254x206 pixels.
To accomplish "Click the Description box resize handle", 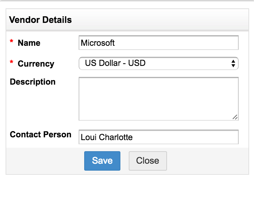I will point(235,117).
